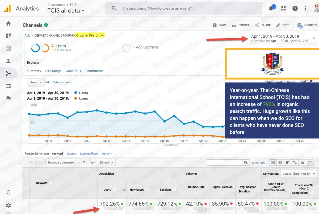
Task: Switch to the Term cloud view icon
Action: pos(302,162)
